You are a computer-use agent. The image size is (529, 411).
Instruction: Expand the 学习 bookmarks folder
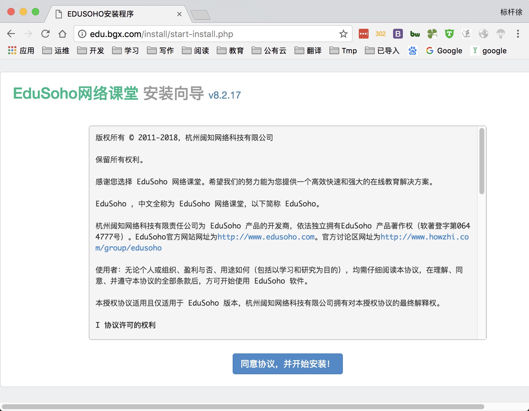click(126, 51)
